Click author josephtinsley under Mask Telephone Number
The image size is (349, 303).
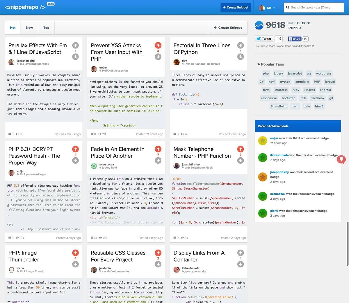[x=191, y=165]
